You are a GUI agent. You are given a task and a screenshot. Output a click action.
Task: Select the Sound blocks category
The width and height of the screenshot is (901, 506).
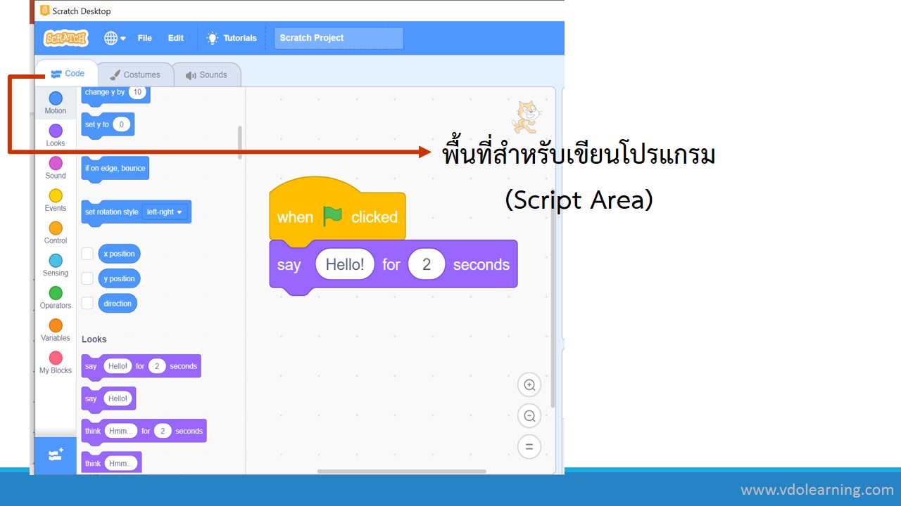(x=56, y=164)
